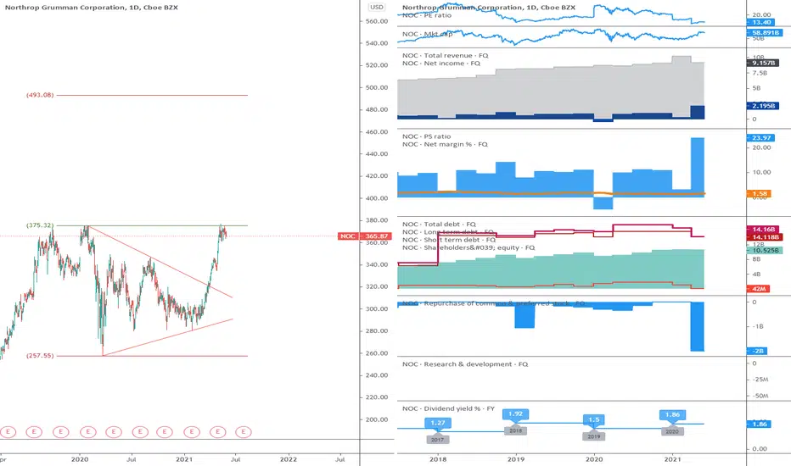This screenshot has width=791, height=466.
Task: Click the 1.92 dividend yield callout
Action: click(515, 413)
